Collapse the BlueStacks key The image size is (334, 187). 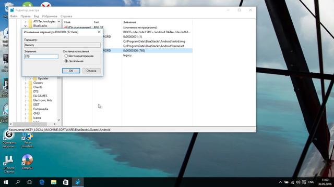(26, 26)
